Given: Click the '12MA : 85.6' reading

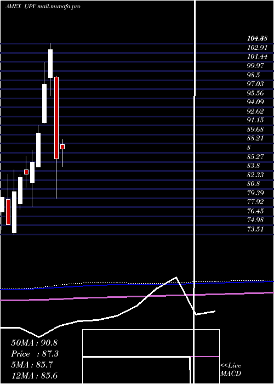Looking at the screenshot, I should click(x=34, y=376).
